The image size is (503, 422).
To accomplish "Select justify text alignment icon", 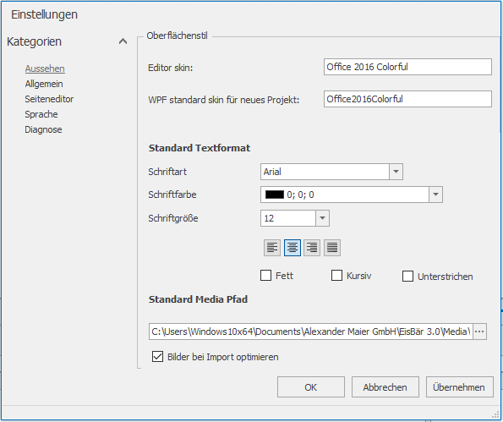I will (332, 248).
